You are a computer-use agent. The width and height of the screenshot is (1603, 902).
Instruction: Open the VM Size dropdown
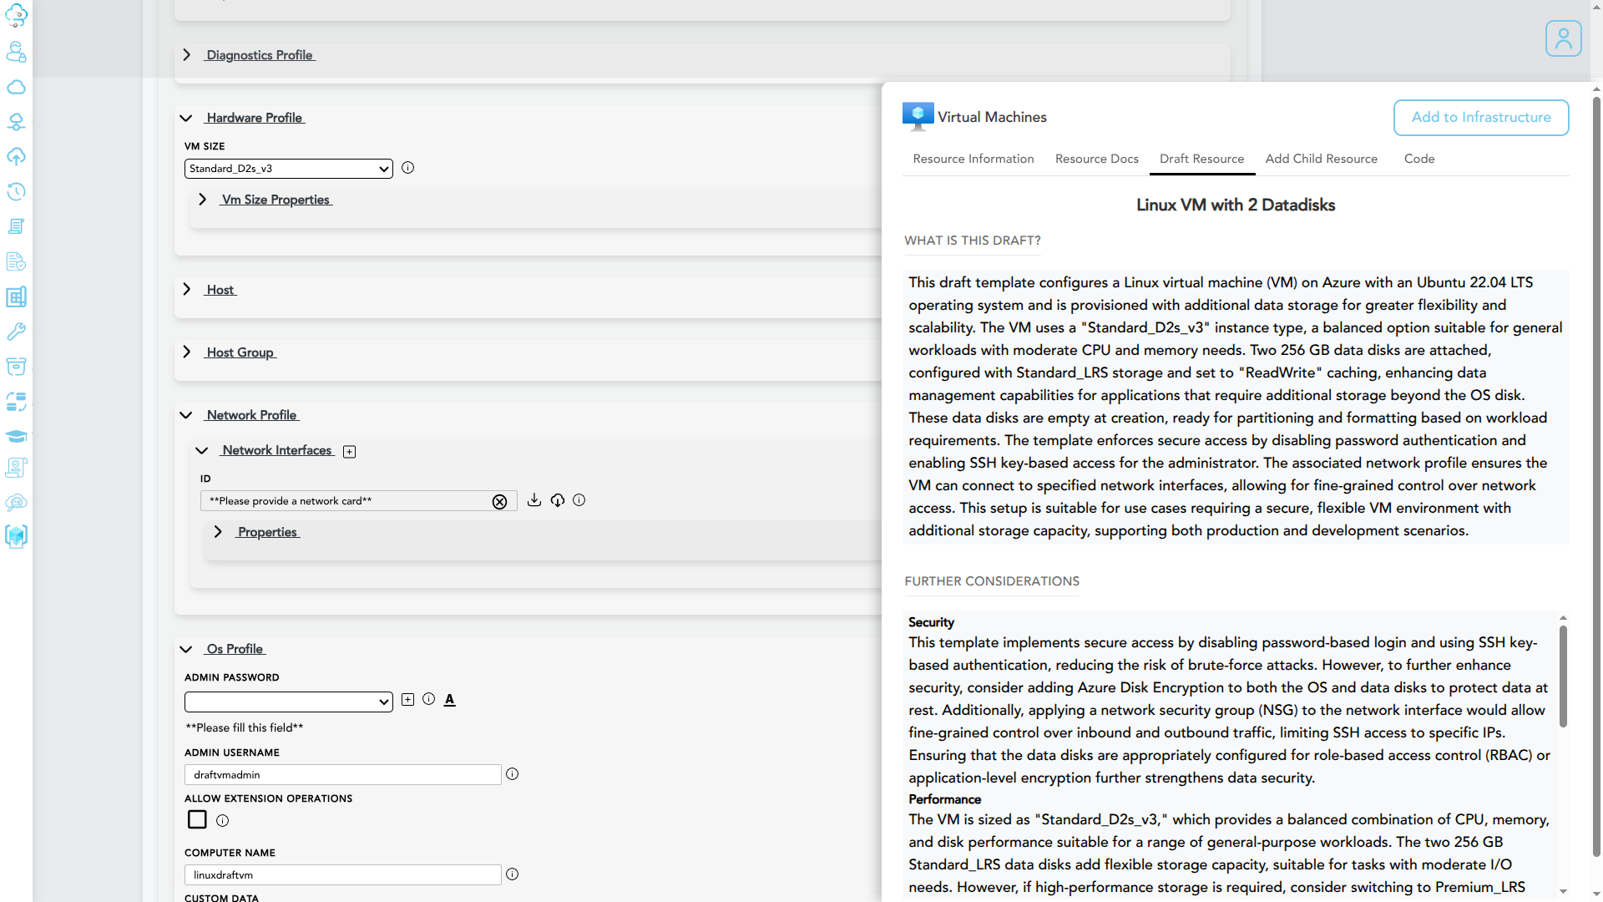pyautogui.click(x=288, y=169)
